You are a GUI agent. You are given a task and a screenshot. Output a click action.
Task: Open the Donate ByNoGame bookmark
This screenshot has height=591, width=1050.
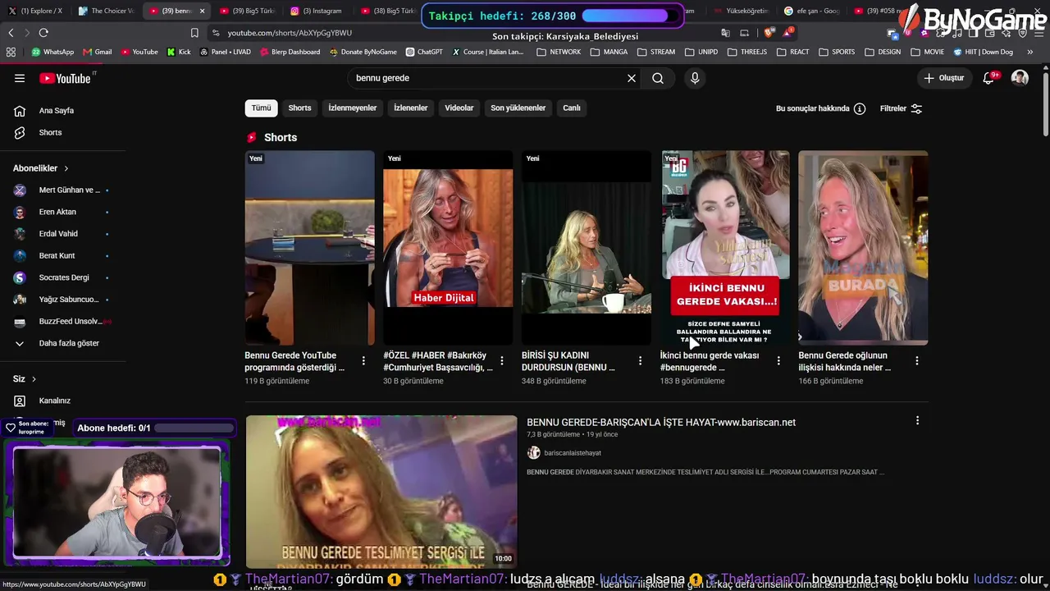[x=363, y=52]
